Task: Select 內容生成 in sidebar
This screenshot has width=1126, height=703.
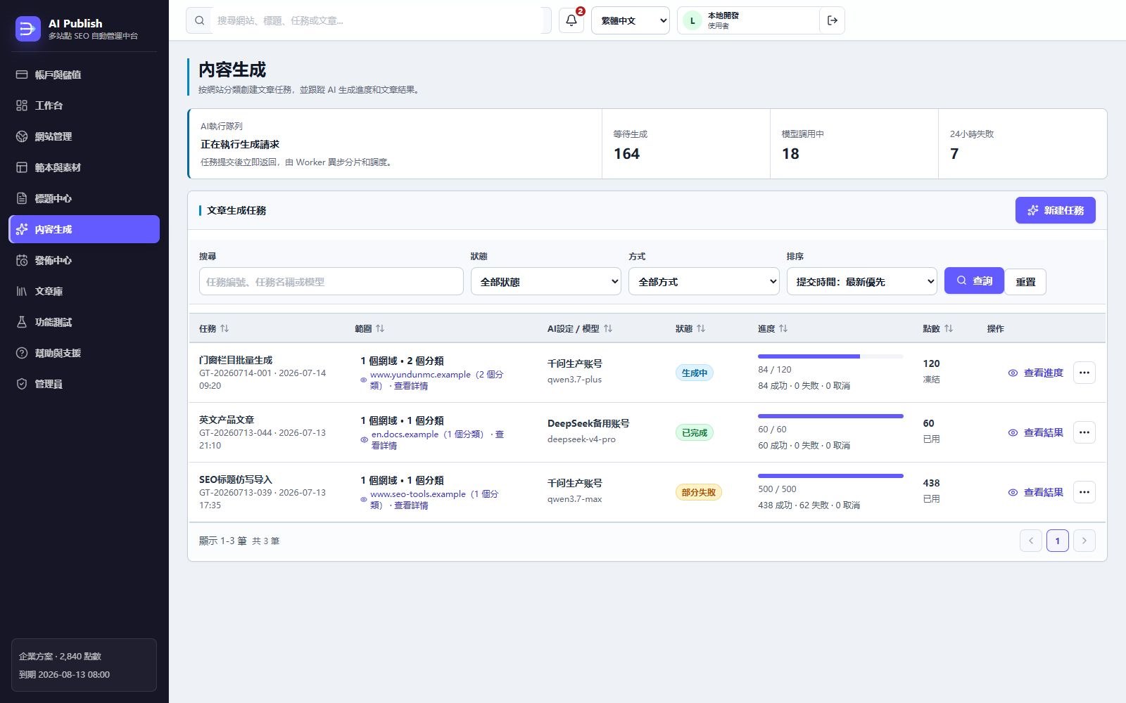Action: coord(84,229)
